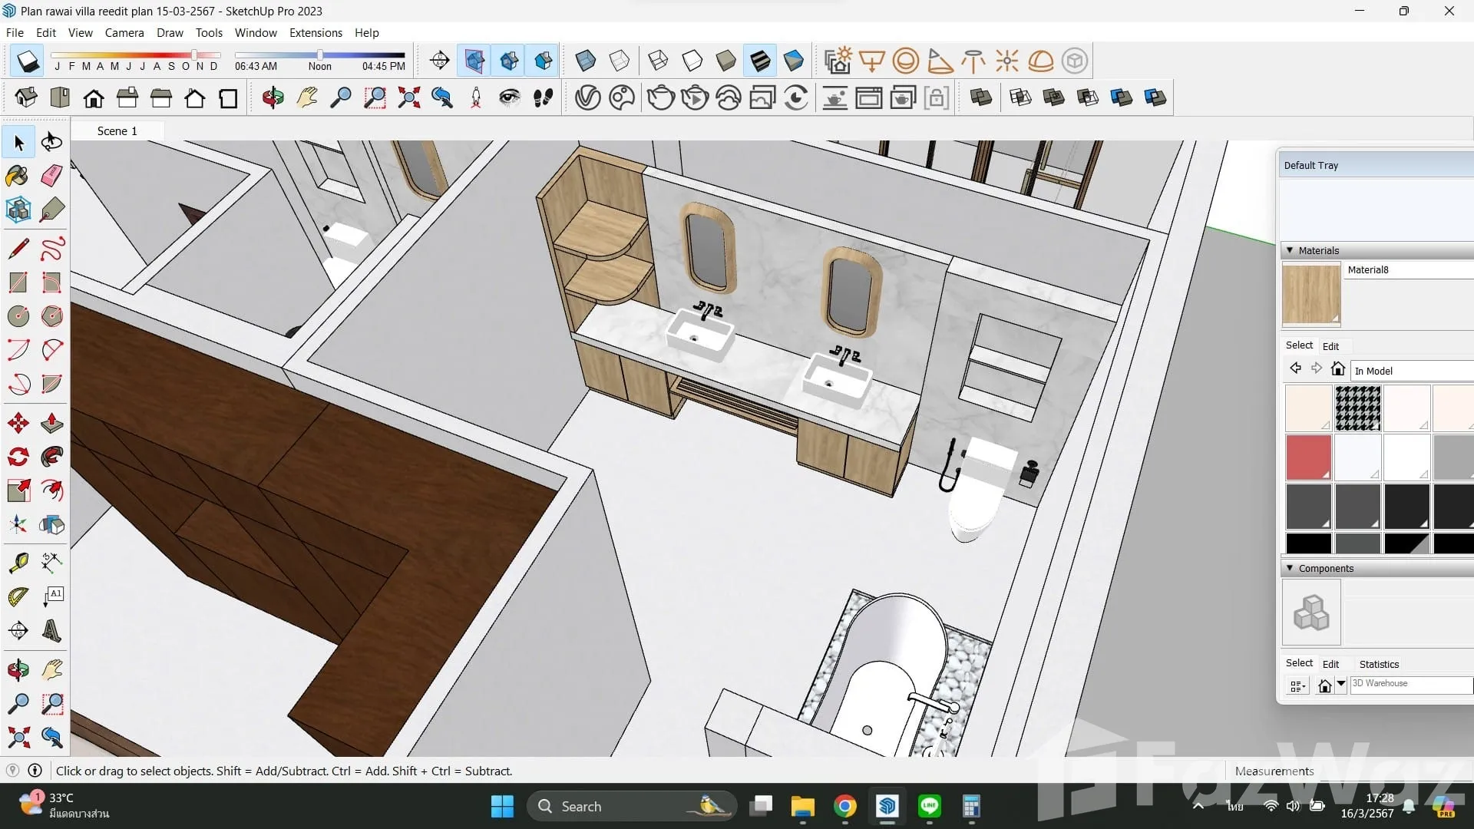Screen dimensions: 1474x829
Task: Click the Orbit tool in the top toolbar
Action: (273, 98)
